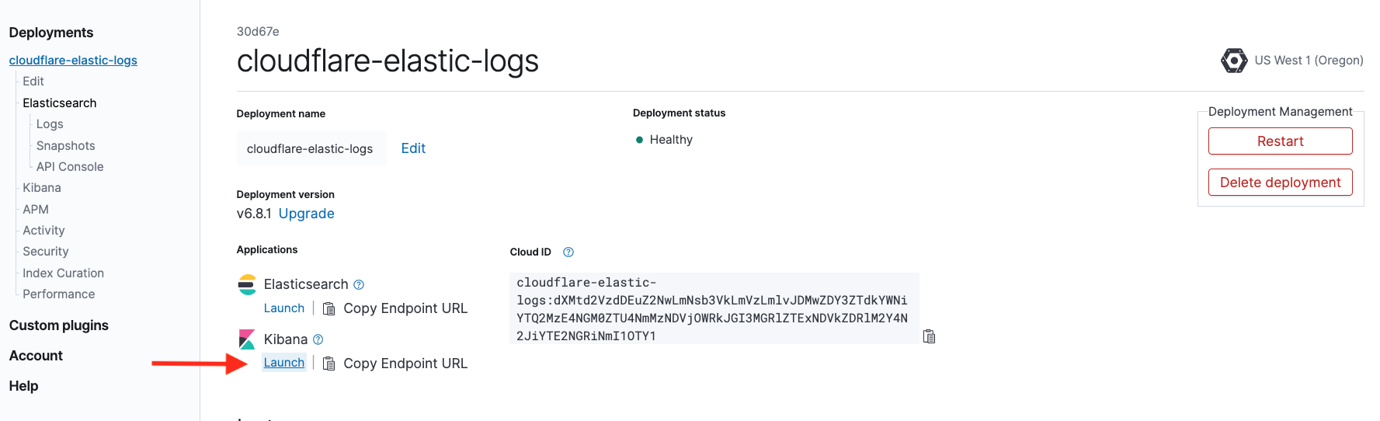Click the Delete deployment button
This screenshot has height=421, width=1380.
pos(1280,183)
